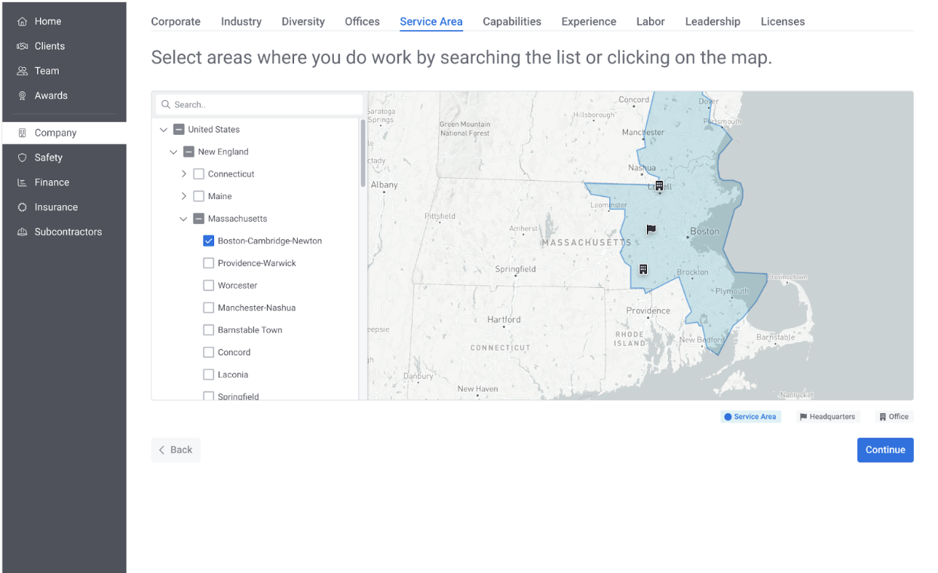Click the Awards ribbon icon
Viewport: 938px width, 573px height.
(22, 96)
